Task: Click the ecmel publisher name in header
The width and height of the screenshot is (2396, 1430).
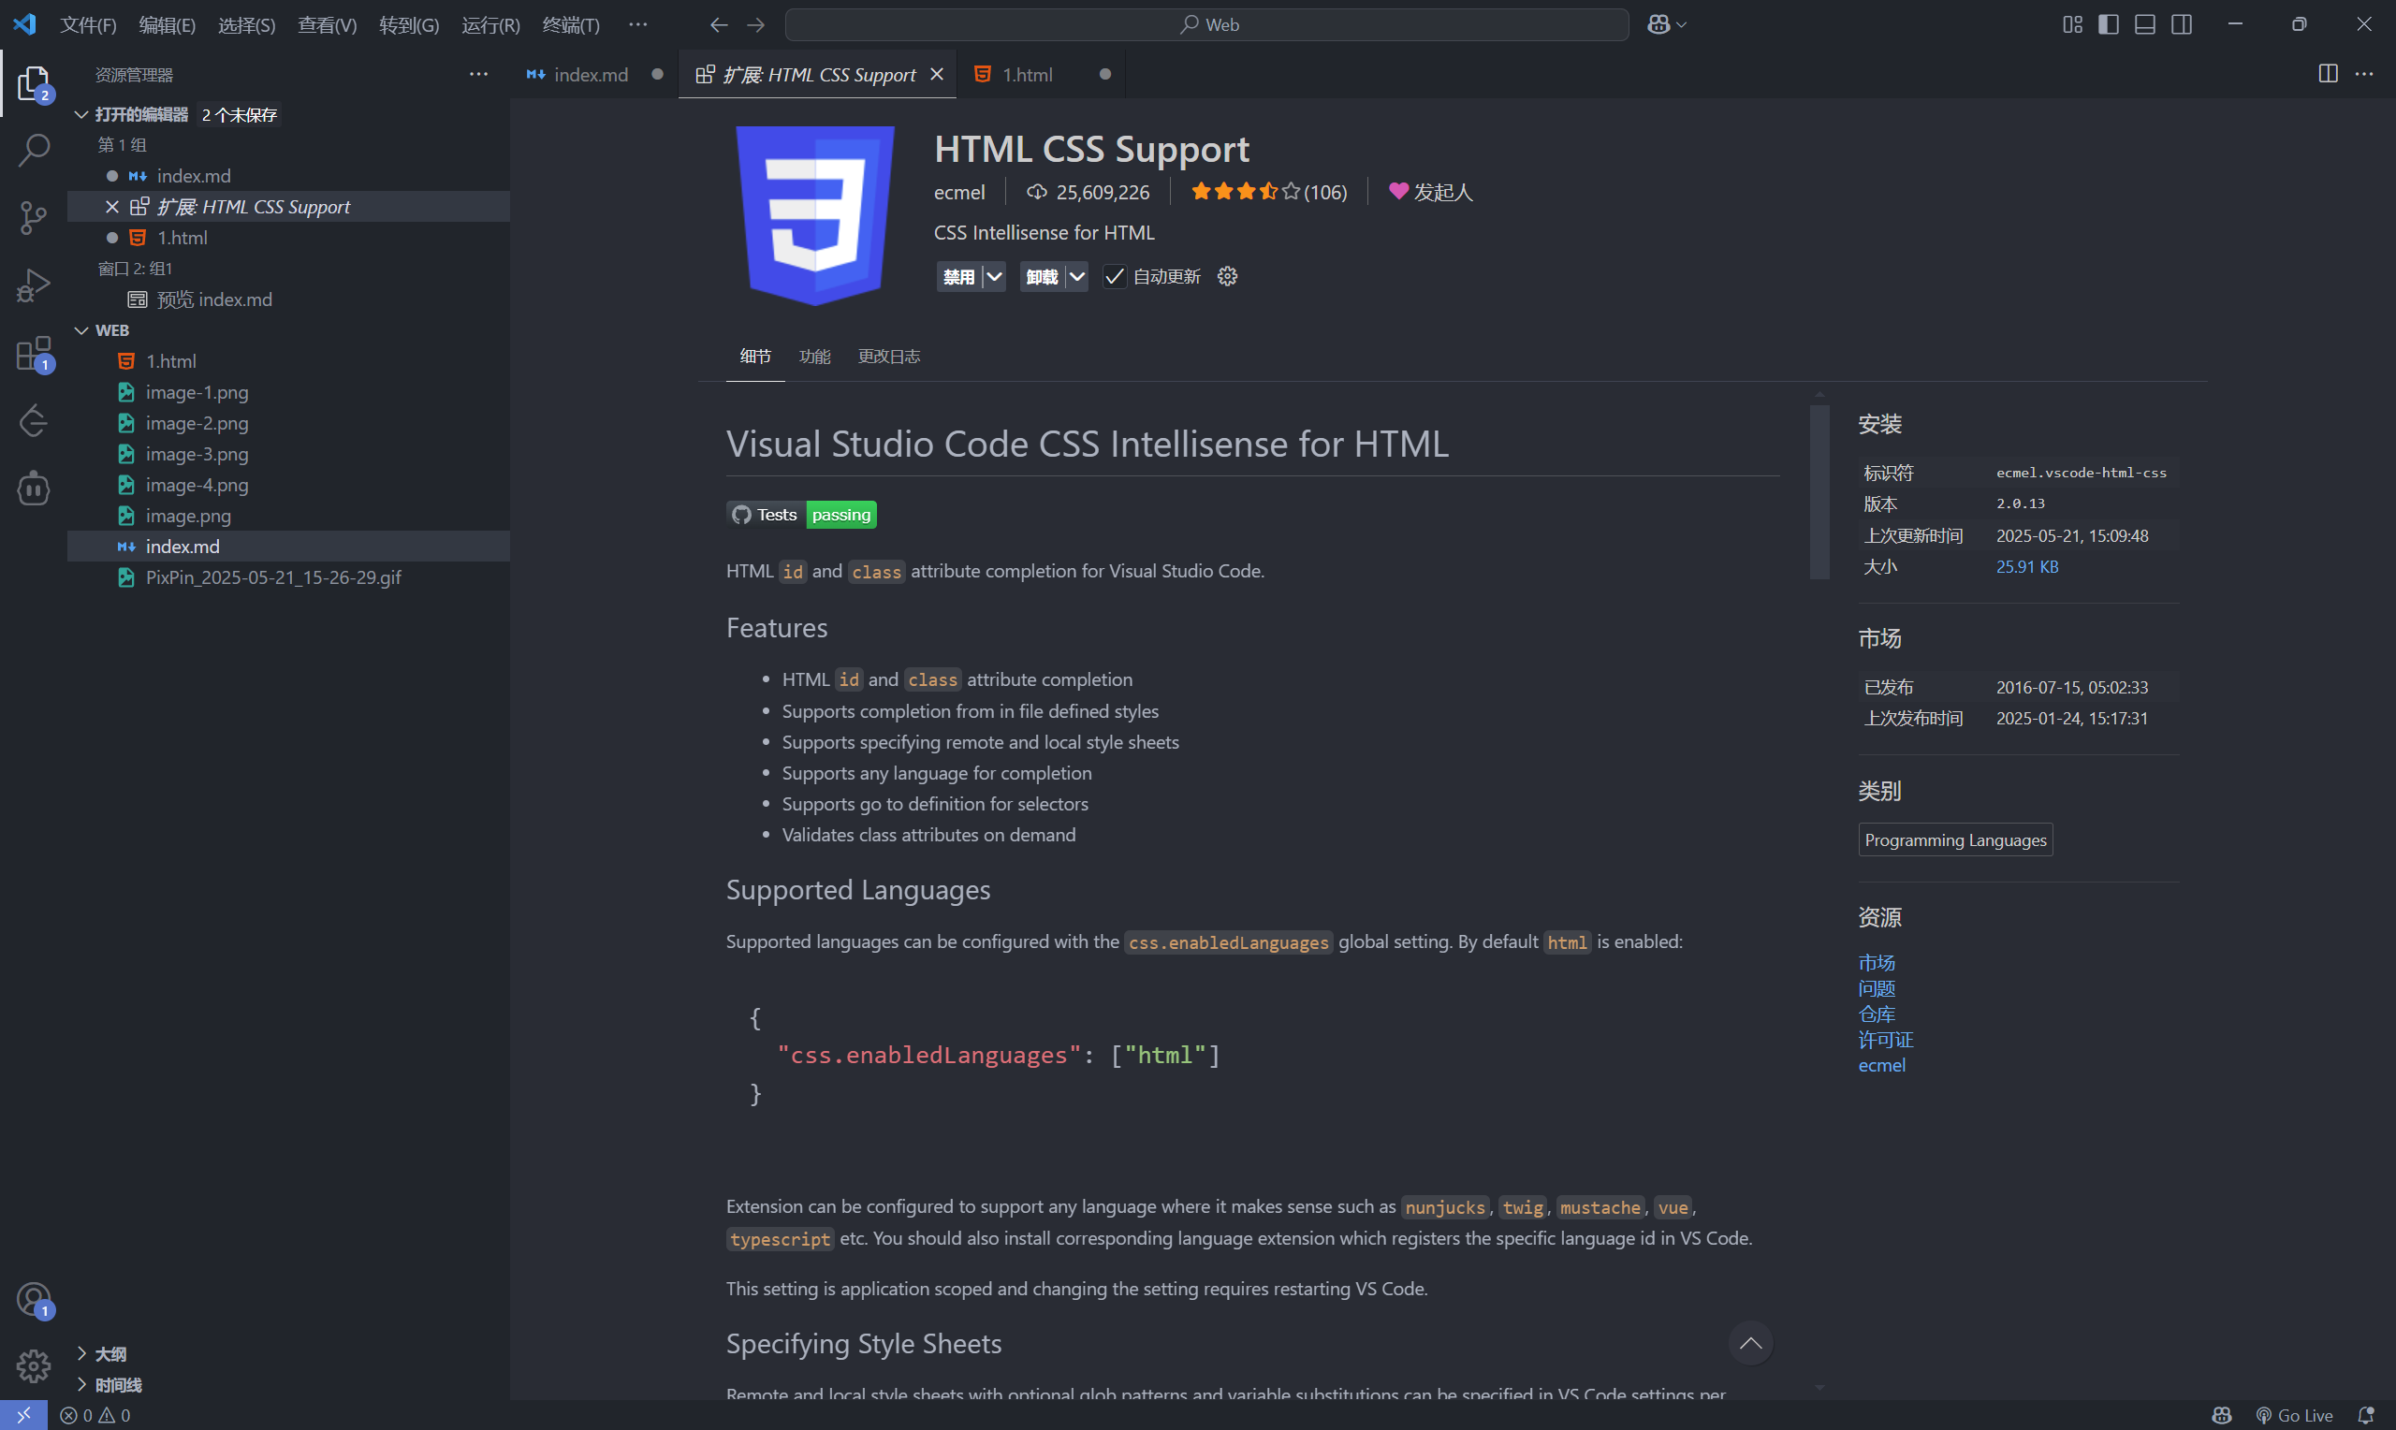Action: coord(958,193)
